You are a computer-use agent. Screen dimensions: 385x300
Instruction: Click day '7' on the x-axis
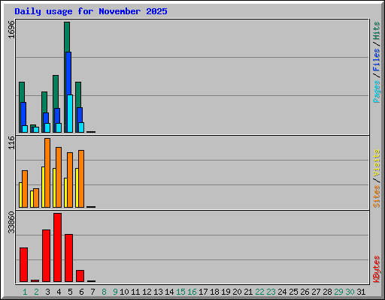[x=92, y=292]
